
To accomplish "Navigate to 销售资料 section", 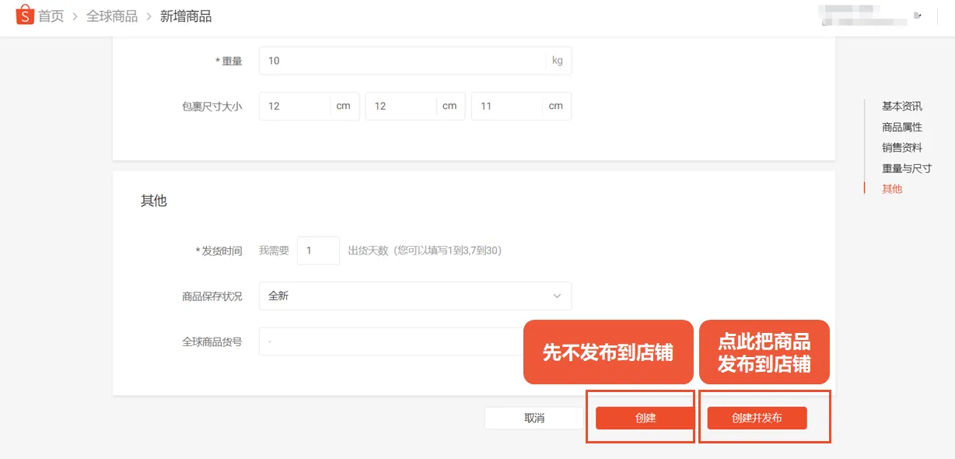I will 901,148.
